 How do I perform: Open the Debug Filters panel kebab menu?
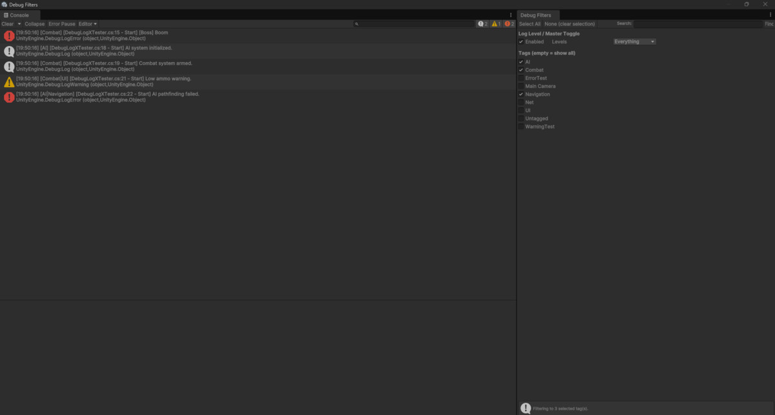click(x=770, y=14)
